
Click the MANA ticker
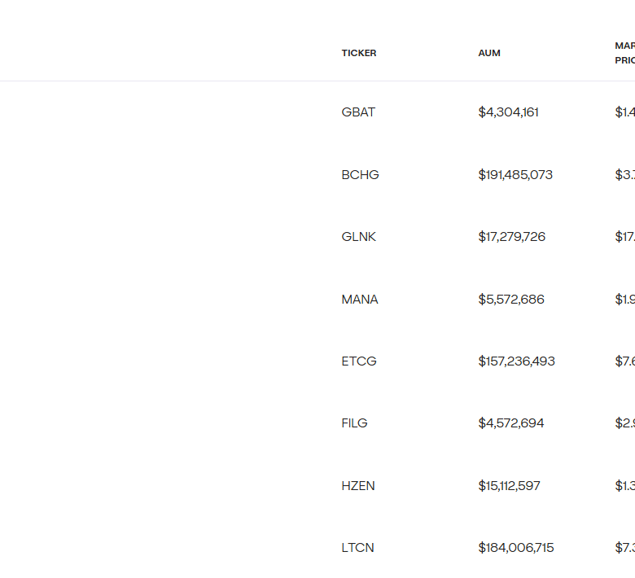[x=360, y=300]
